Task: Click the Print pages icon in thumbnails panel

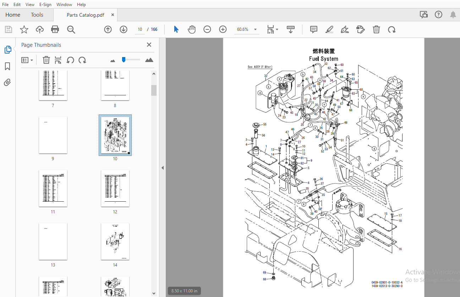Action: [x=58, y=60]
